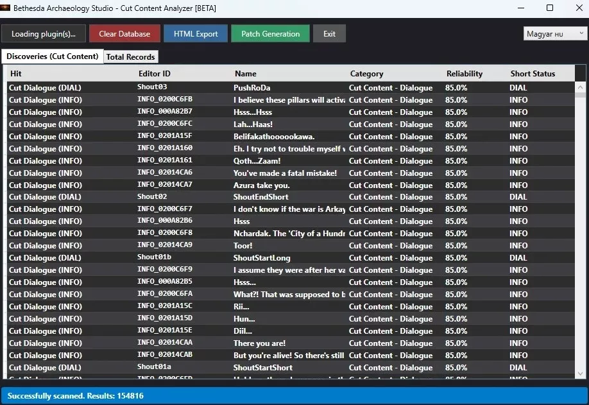The image size is (589, 405).
Task: Click the ShoutStartLong name cell
Action: click(x=262, y=258)
